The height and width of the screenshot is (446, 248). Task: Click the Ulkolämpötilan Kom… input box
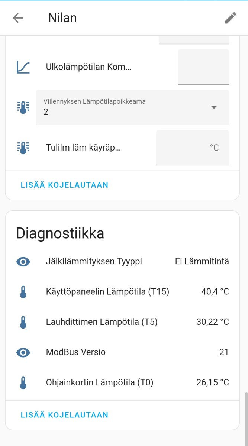[x=203, y=67]
